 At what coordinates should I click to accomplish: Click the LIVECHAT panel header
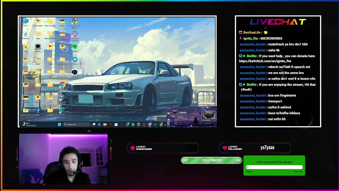[278, 22]
